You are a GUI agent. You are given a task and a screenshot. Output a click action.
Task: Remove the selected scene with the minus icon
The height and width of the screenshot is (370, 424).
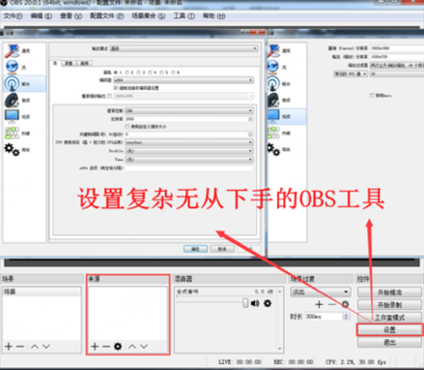tap(20, 346)
